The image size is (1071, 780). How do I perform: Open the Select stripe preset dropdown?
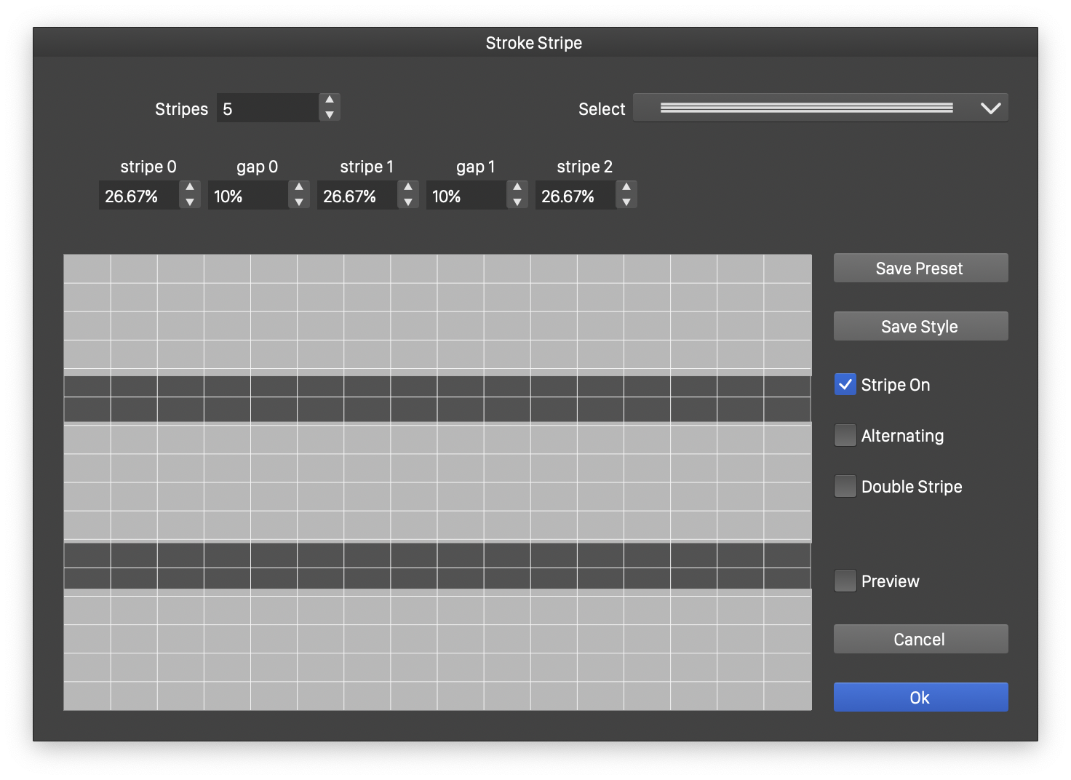(x=820, y=108)
